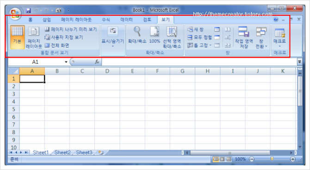Image resolution: width=310 pixels, height=170 pixels.
Task: Open a 새 창 new window
Action: tap(195, 30)
